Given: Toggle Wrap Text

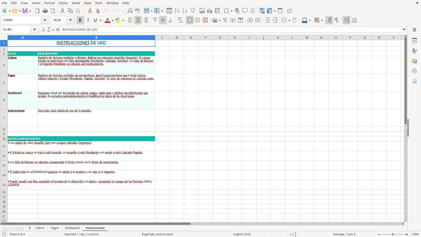Looking at the screenshot, I should click(180, 20).
